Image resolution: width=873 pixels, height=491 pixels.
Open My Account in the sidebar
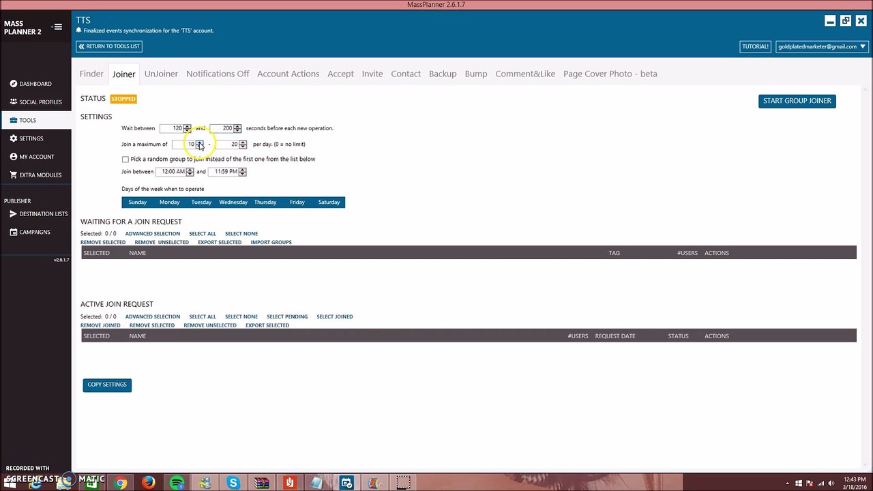[x=32, y=157]
